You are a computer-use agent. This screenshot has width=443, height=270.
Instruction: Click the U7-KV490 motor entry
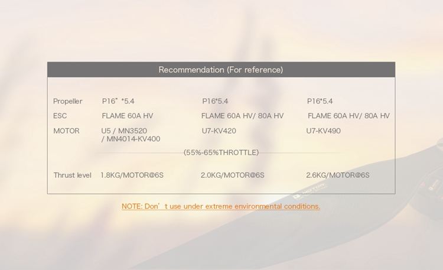point(323,131)
